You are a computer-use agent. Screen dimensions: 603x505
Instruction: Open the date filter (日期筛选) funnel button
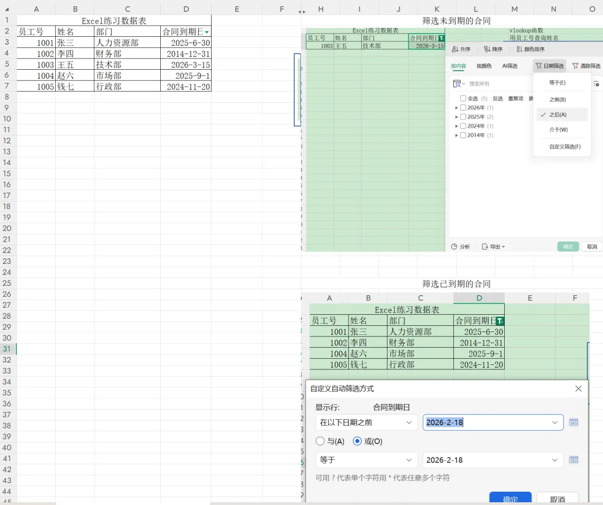click(549, 66)
